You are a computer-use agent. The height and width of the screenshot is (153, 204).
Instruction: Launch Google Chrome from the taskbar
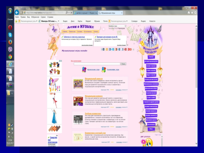pos(10,57)
